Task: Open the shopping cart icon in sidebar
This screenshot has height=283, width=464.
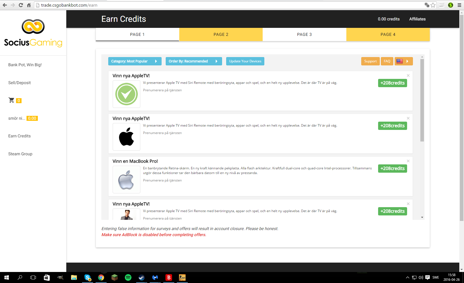Action: coord(11,100)
